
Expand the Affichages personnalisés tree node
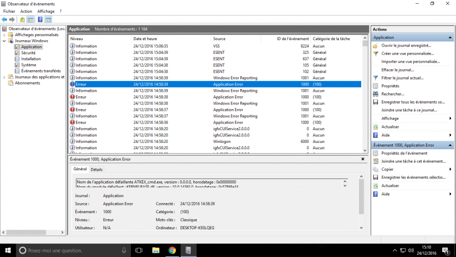(x=5, y=35)
